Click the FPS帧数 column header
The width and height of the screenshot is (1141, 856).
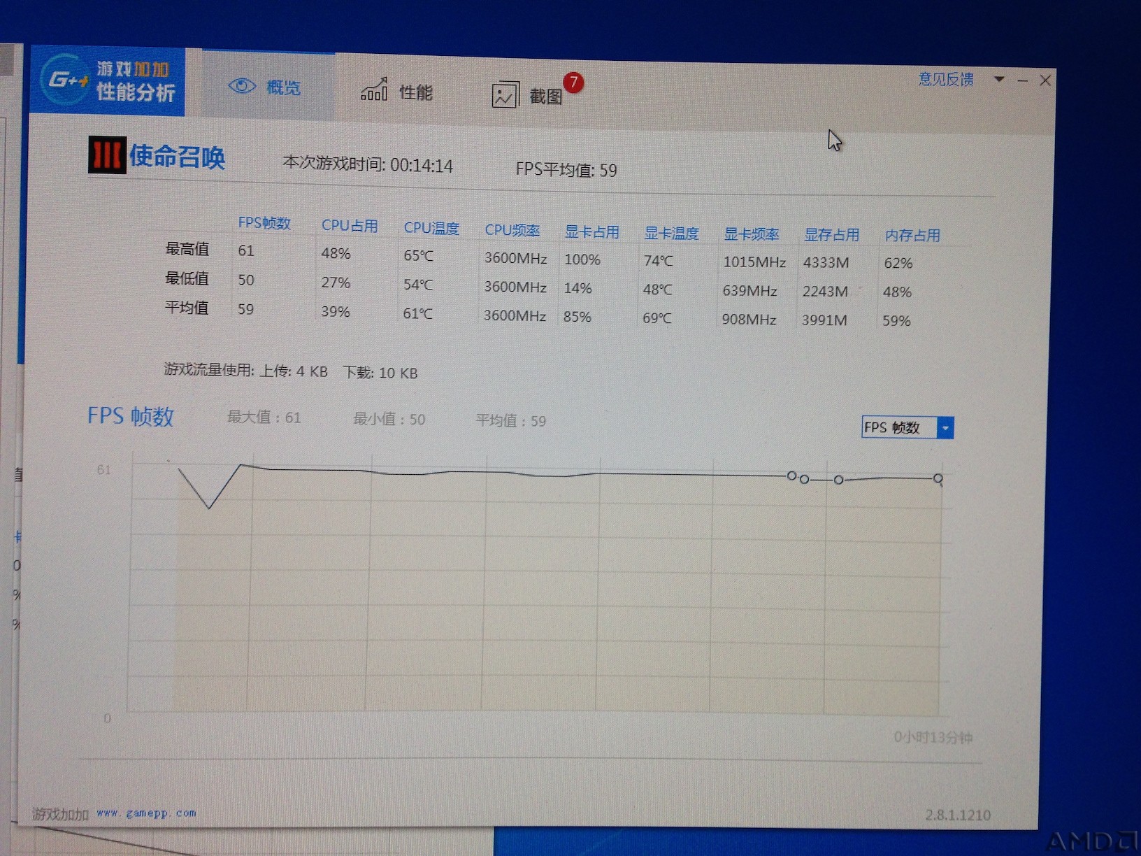(x=264, y=223)
